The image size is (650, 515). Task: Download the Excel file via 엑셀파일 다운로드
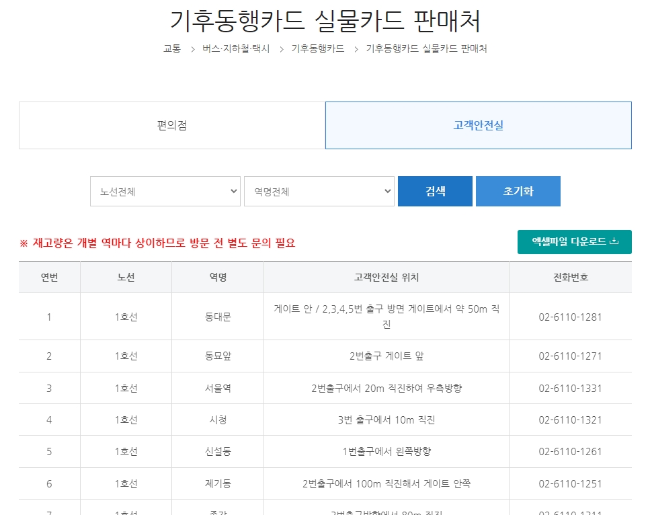pyautogui.click(x=573, y=241)
